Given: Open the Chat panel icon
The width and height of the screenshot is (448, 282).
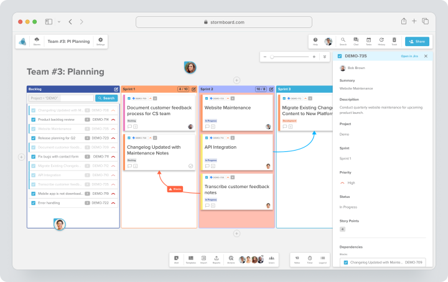Looking at the screenshot, I should [356, 42].
